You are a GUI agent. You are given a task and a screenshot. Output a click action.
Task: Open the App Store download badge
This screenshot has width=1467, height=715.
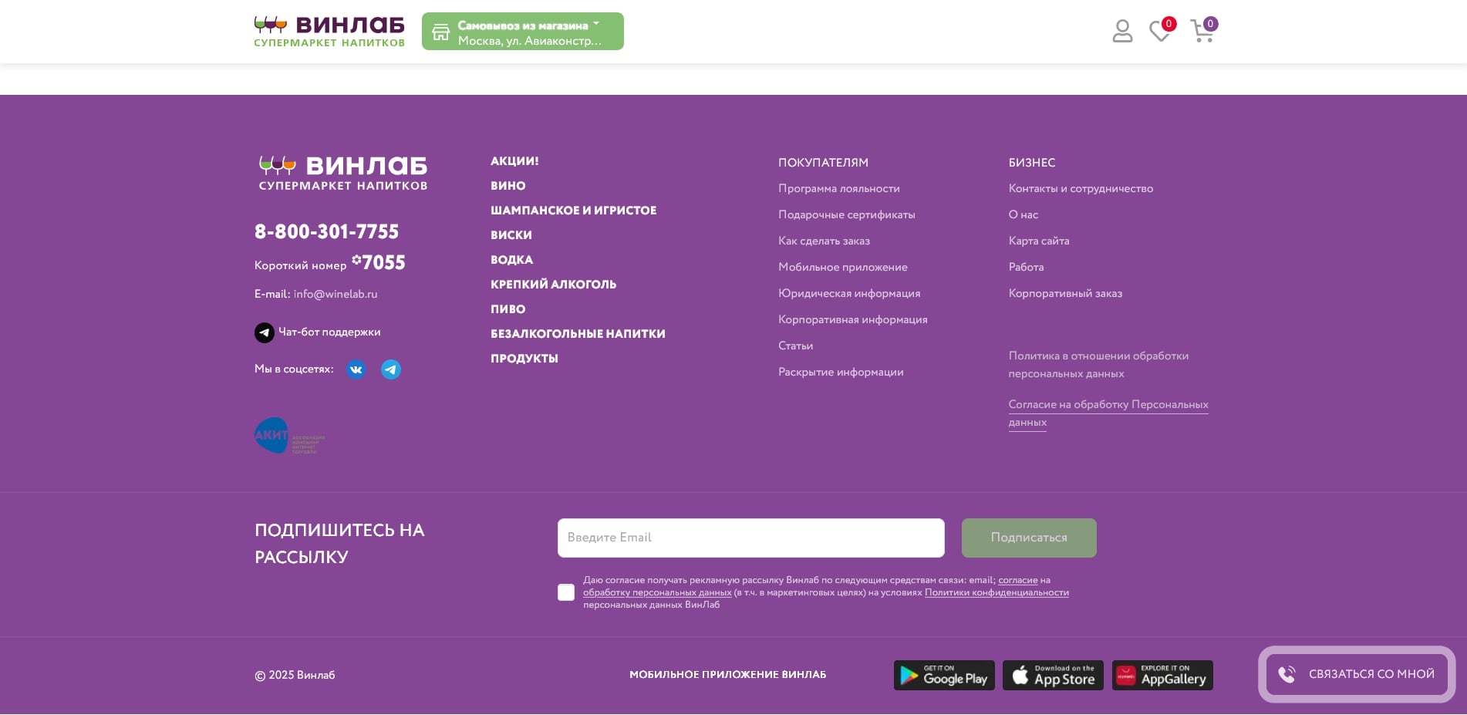(x=1053, y=675)
